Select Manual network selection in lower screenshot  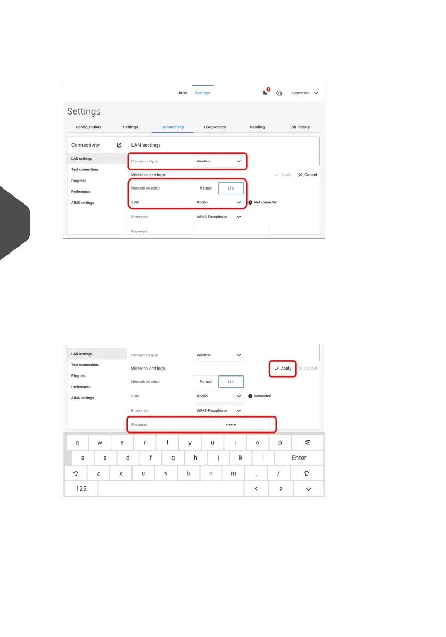(x=205, y=382)
